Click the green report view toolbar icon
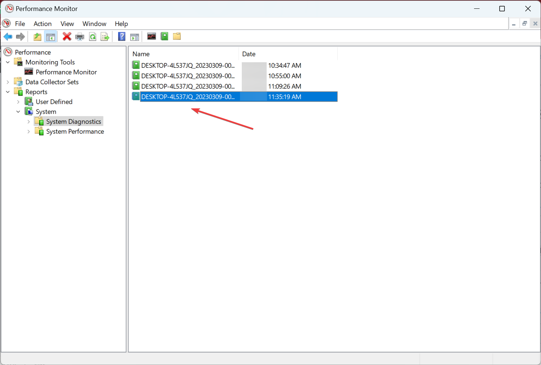541x365 pixels. 165,36
